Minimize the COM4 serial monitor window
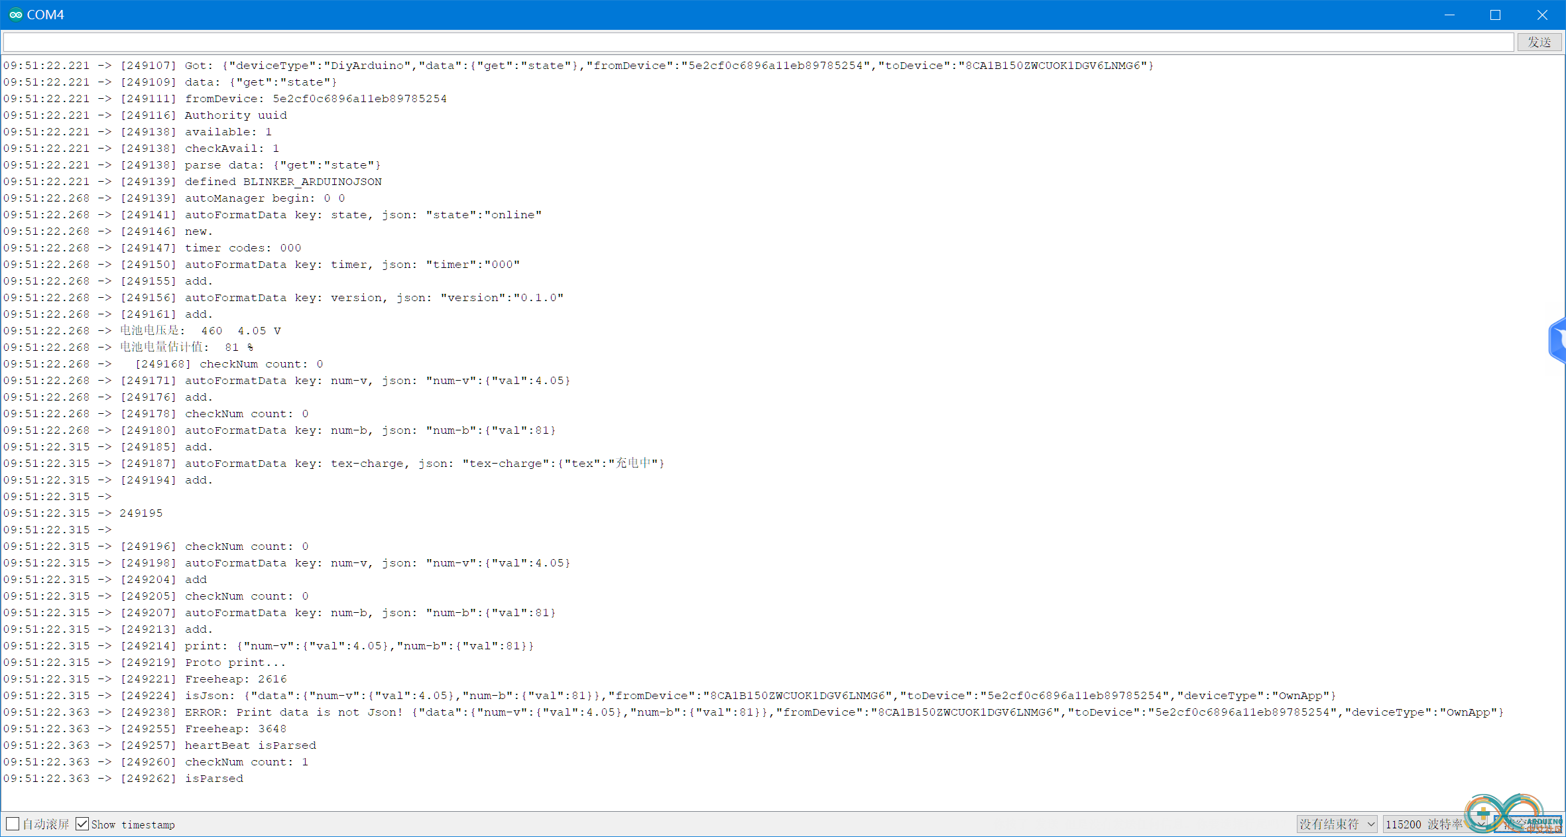The height and width of the screenshot is (837, 1566). pos(1449,15)
